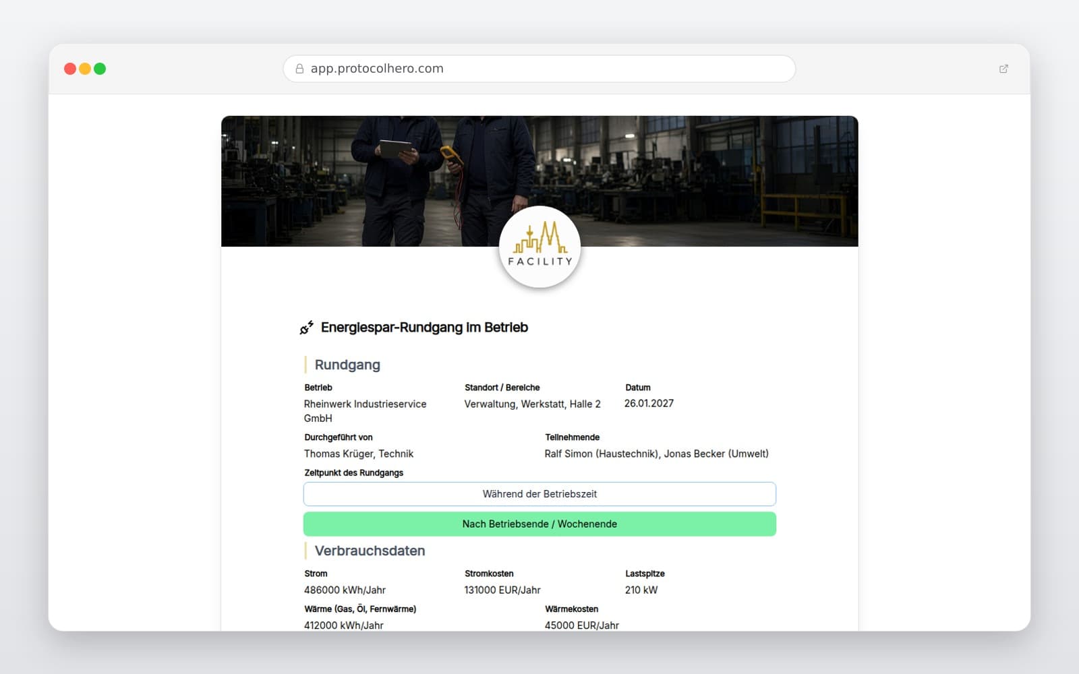Click the lock icon in address bar

299,69
